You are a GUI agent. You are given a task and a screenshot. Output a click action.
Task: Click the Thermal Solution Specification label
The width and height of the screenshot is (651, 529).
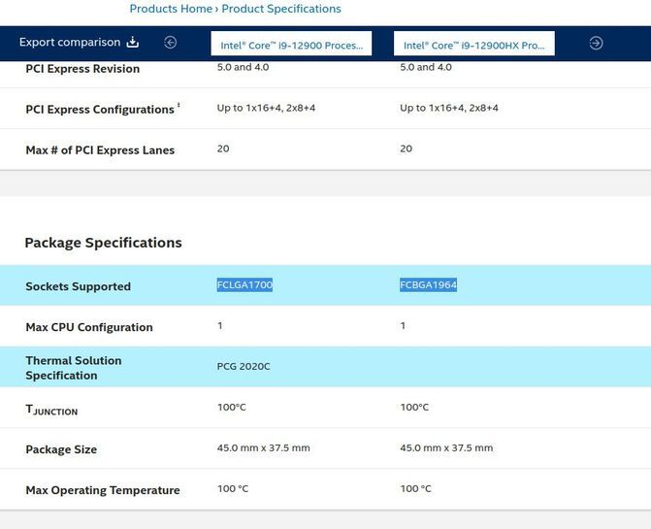coord(74,368)
